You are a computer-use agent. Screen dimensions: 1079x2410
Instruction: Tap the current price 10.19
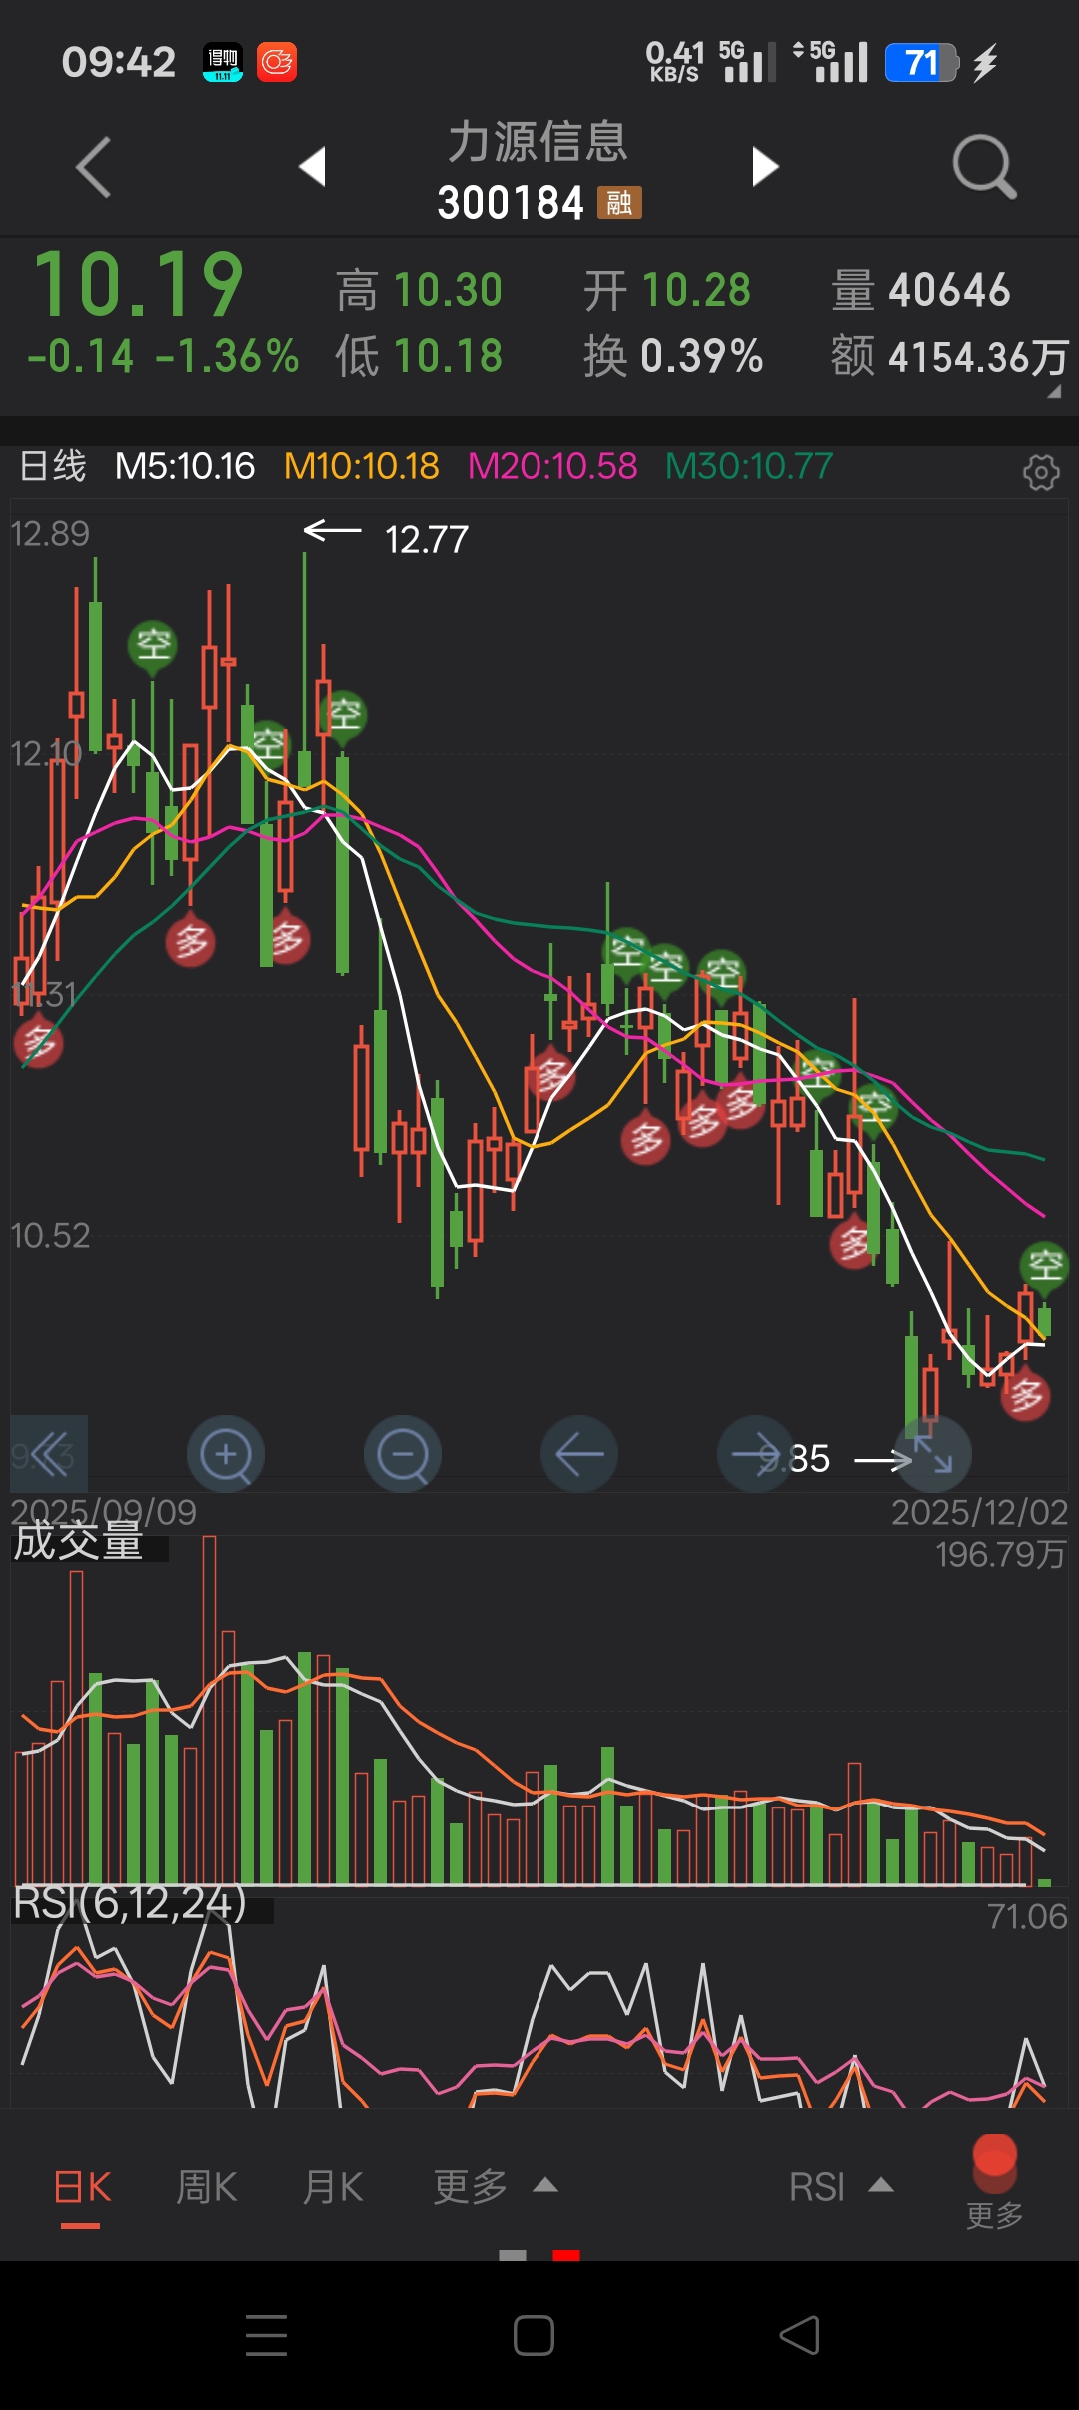point(139,284)
